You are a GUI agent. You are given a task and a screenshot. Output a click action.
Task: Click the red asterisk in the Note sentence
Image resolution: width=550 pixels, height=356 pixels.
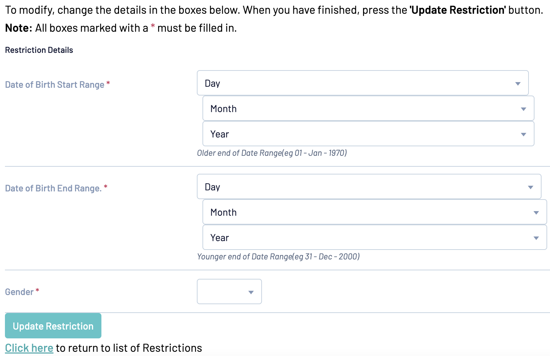click(x=153, y=27)
